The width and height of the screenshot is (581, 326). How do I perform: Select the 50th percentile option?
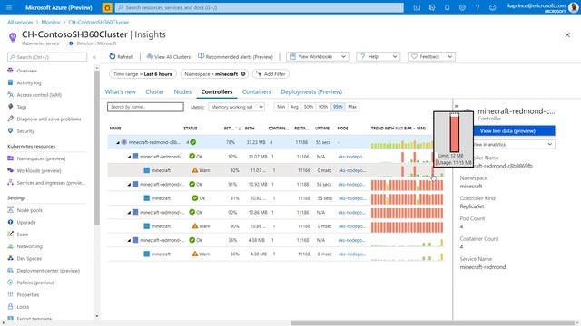click(x=309, y=107)
